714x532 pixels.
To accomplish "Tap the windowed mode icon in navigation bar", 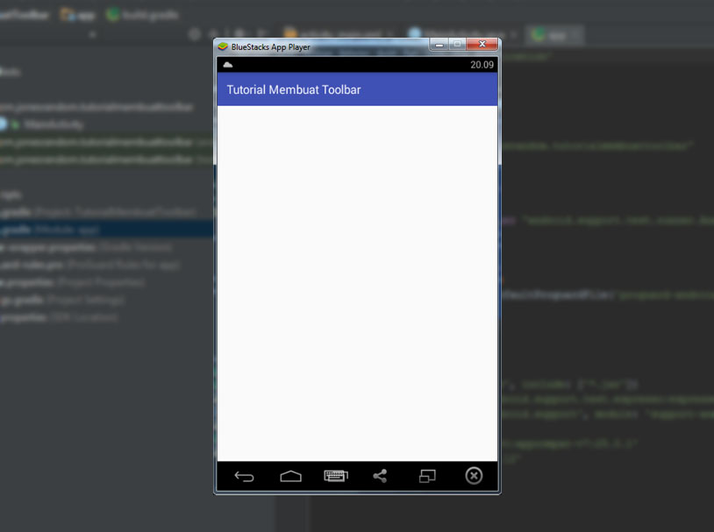I will pos(428,476).
